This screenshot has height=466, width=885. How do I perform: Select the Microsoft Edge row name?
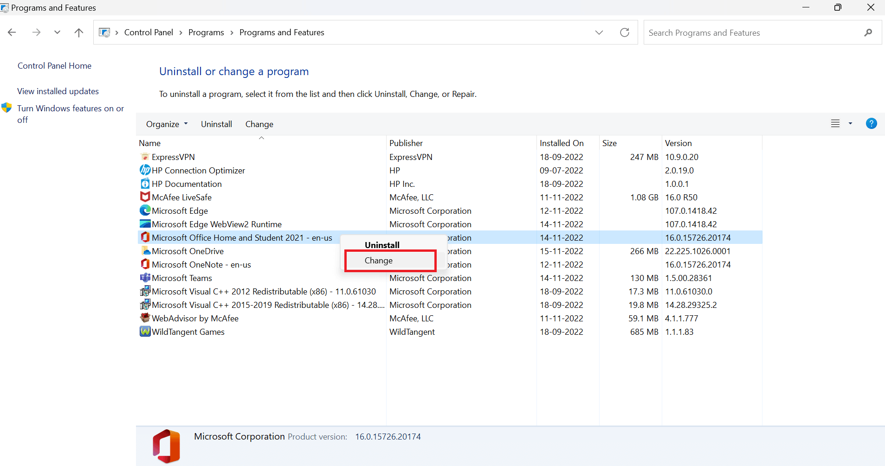click(180, 211)
